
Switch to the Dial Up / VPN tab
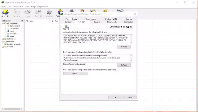[x=111, y=19]
